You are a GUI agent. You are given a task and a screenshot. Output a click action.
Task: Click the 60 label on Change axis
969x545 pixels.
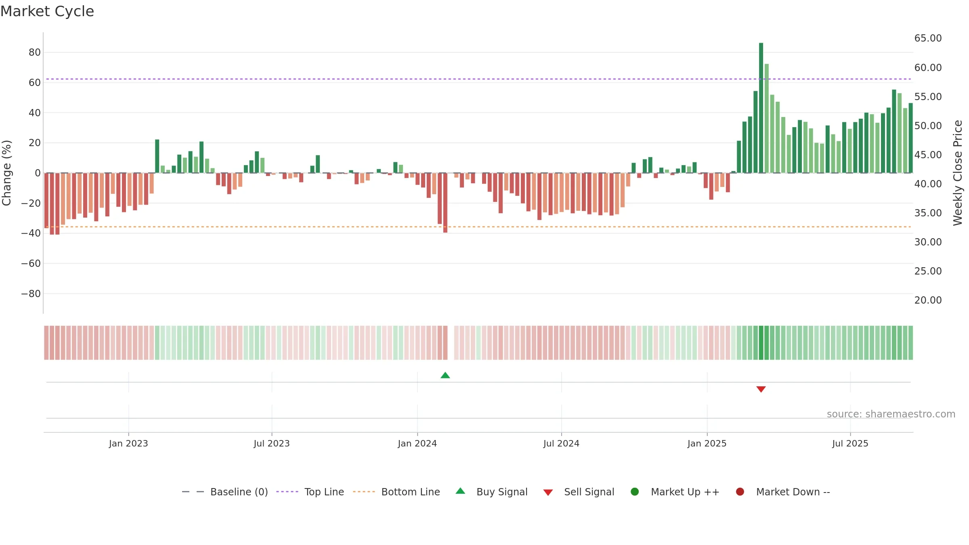(35, 83)
